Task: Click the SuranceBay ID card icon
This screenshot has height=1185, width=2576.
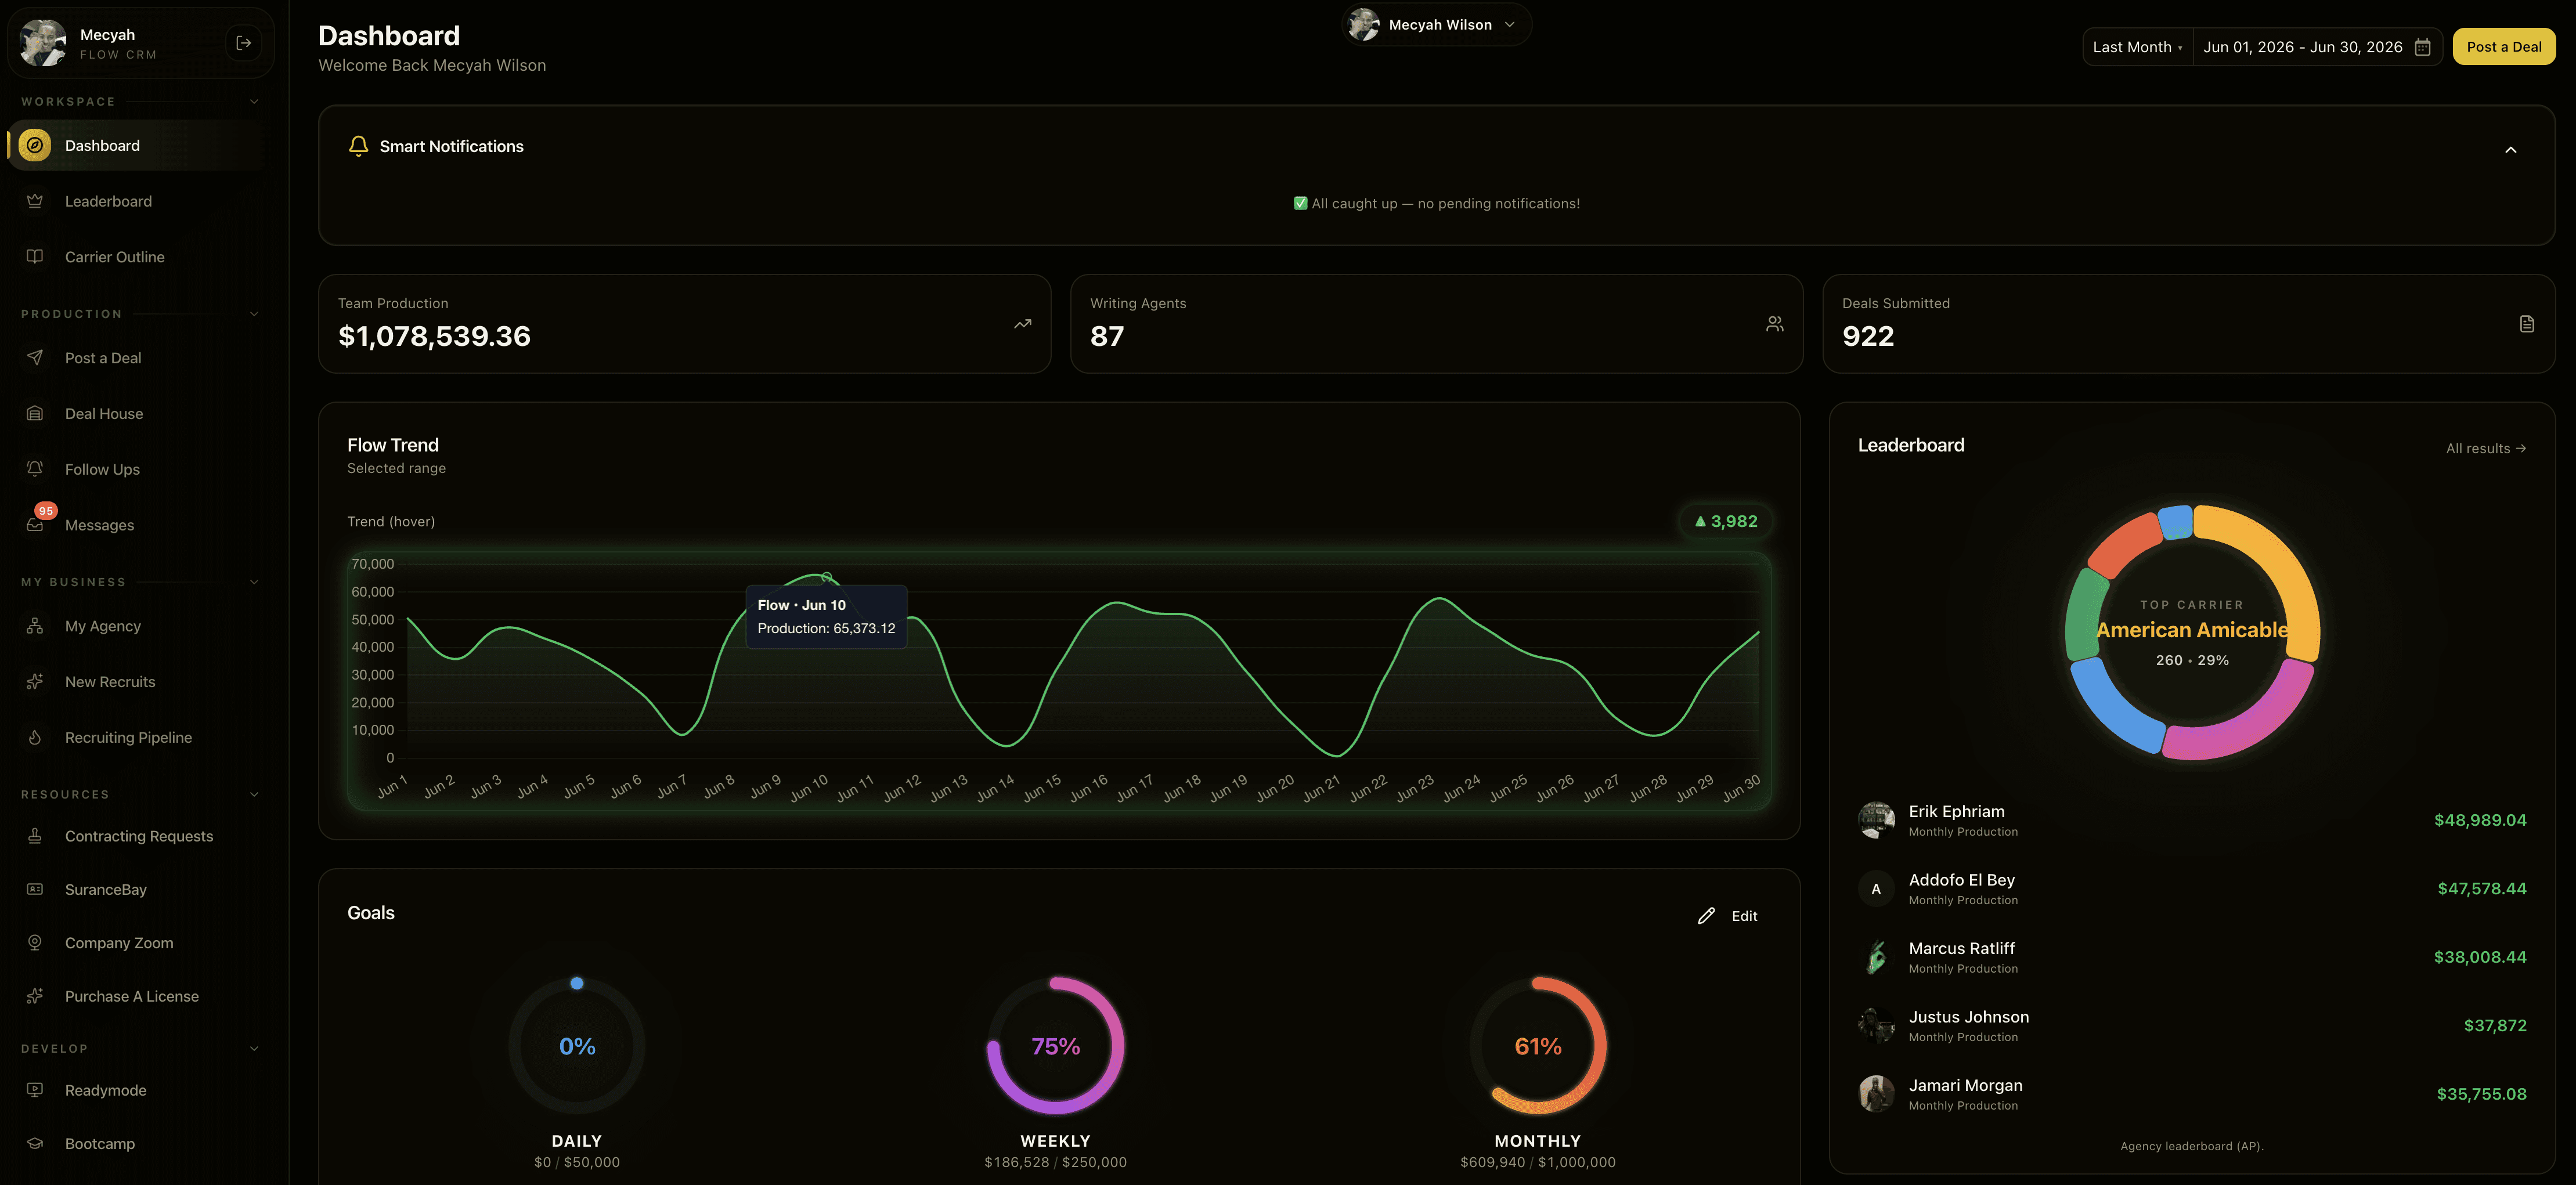Action: coord(35,889)
